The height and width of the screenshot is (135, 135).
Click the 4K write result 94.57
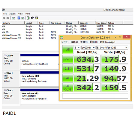[x=115, y=78]
